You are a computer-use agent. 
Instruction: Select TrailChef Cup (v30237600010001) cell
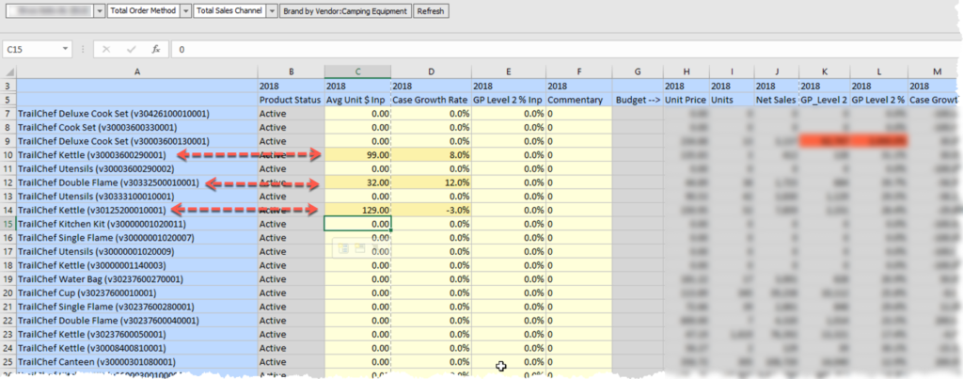[137, 293]
